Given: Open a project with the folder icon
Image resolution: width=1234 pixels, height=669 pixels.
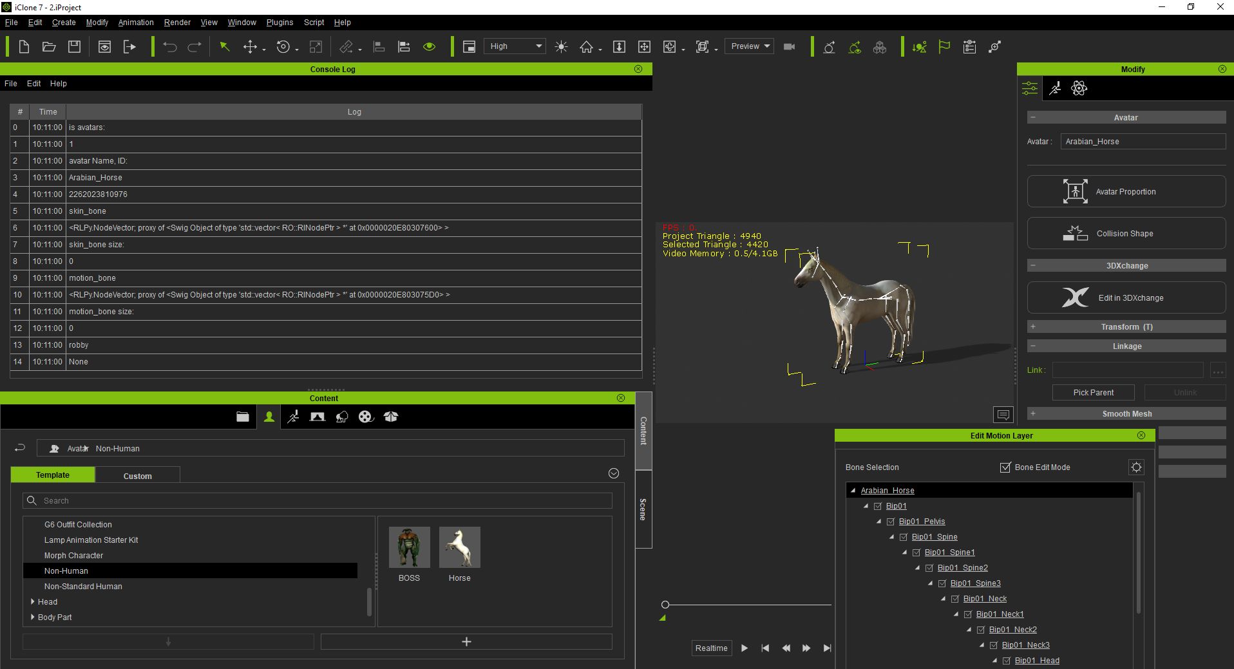Looking at the screenshot, I should pyautogui.click(x=49, y=46).
